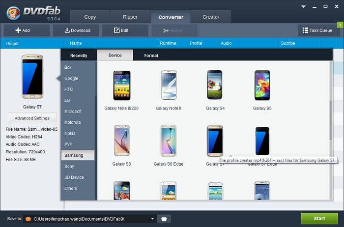The image size is (344, 227).
Task: Pick the Galaxy S4 profile
Action: pyautogui.click(x=215, y=90)
